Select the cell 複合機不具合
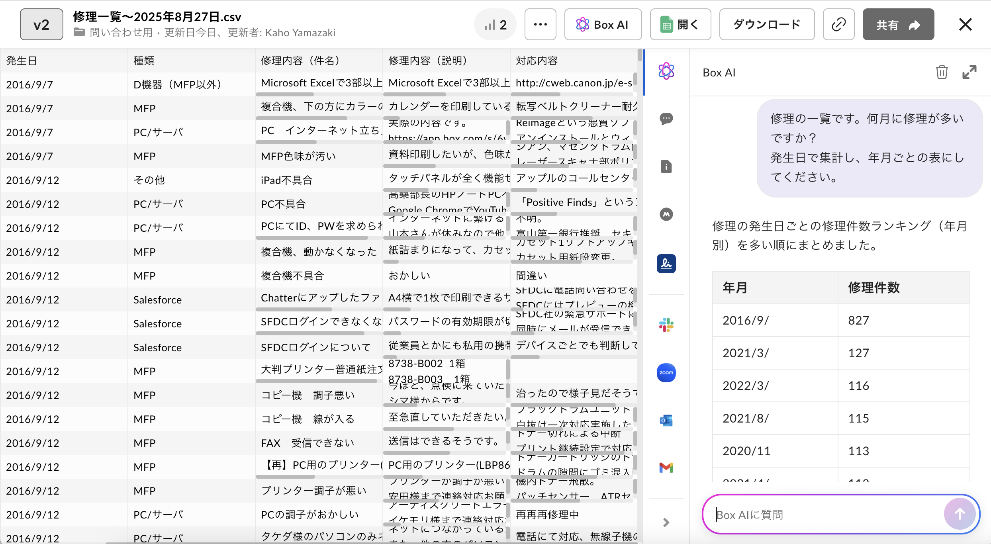Screen dimensions: 991x544 click(x=319, y=276)
